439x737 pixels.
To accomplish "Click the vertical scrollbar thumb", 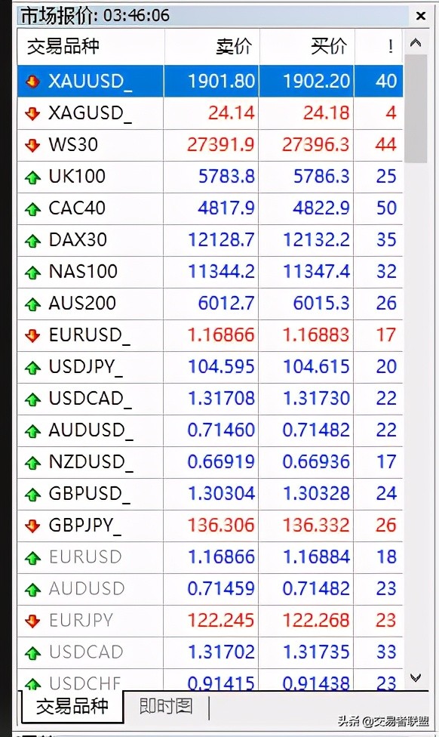I will point(415,109).
